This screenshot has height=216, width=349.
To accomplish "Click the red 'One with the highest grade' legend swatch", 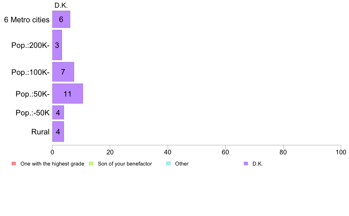I will pos(14,163).
